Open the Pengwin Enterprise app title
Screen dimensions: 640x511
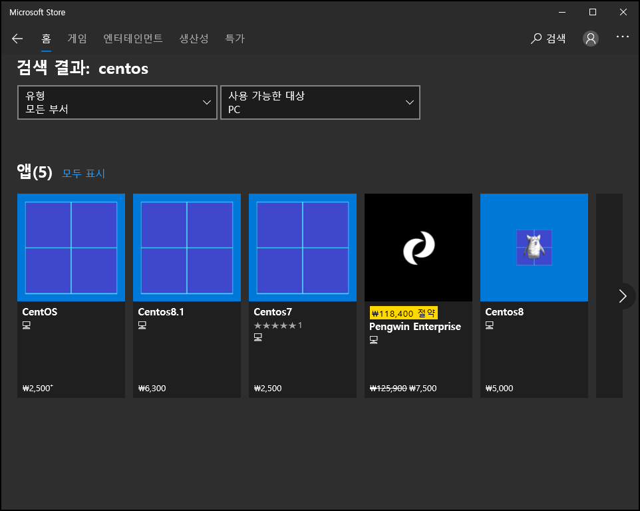415,327
